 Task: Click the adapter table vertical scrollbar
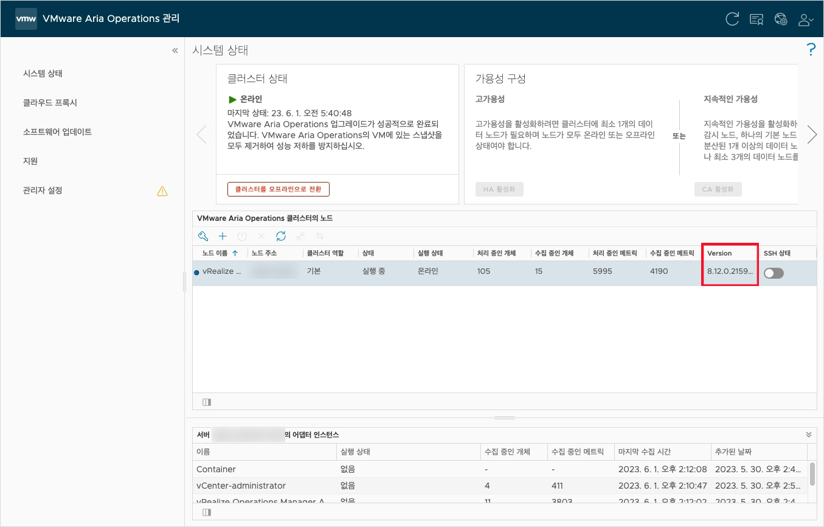(812, 473)
